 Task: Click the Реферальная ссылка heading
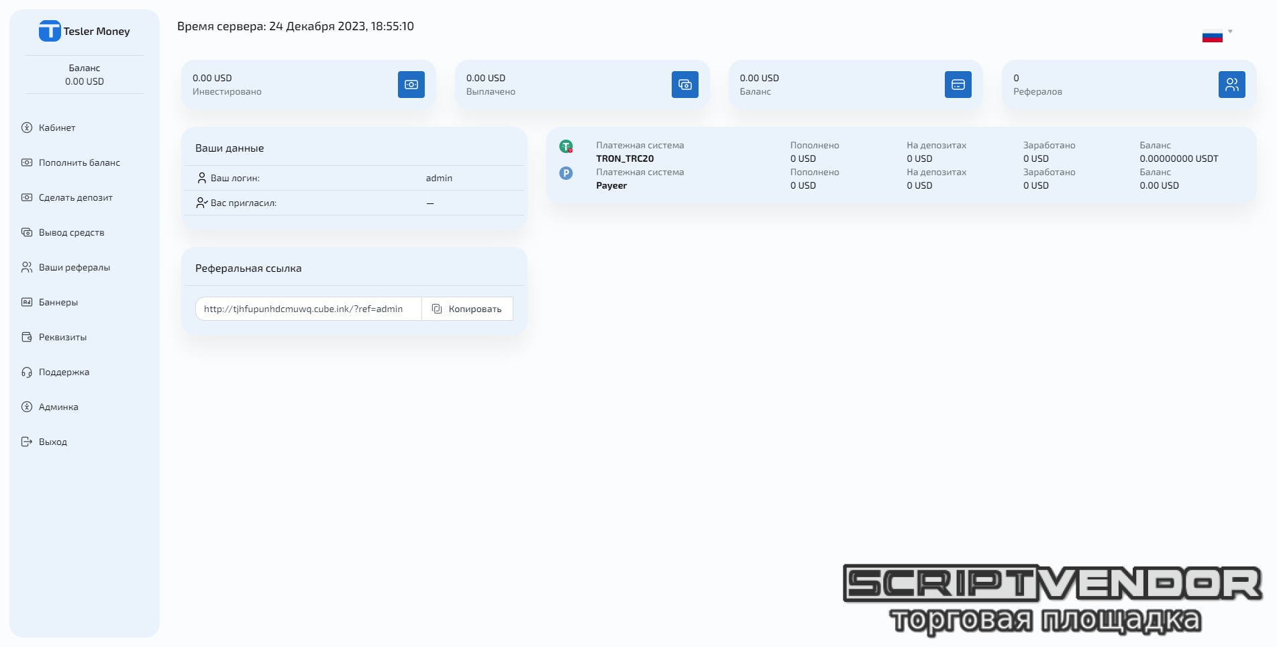pyautogui.click(x=248, y=268)
